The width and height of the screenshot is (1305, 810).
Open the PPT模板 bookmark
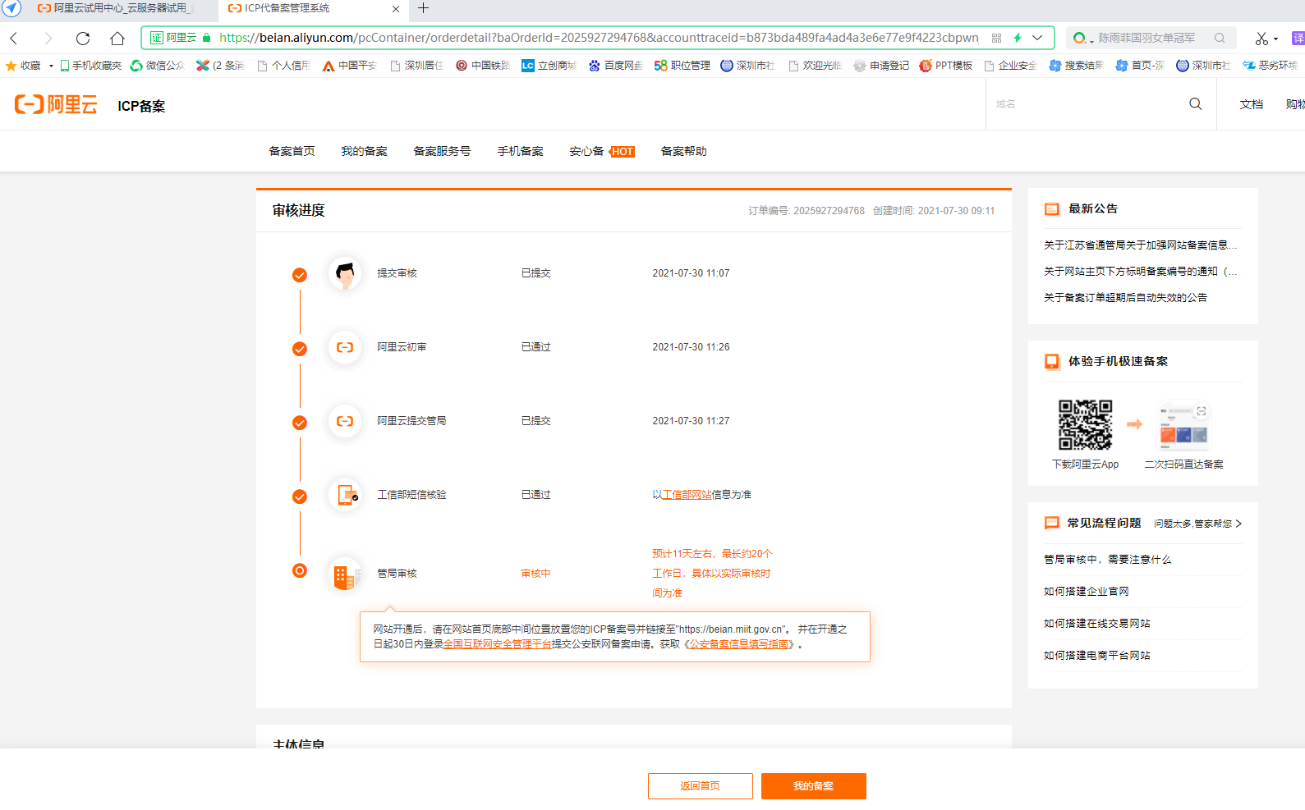(946, 66)
